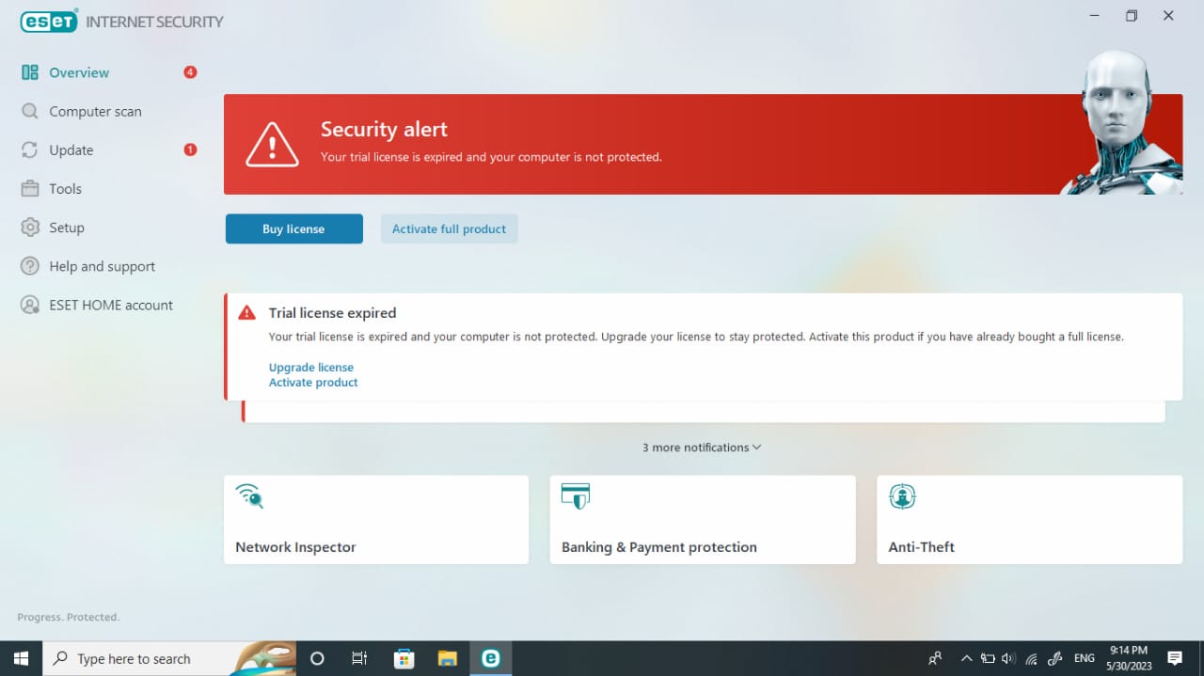Viewport: 1204px width, 676px height.
Task: Show hidden system tray icons
Action: pos(966,658)
